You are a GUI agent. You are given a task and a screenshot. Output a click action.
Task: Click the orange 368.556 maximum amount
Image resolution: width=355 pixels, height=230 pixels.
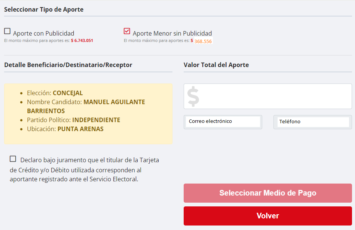point(203,41)
